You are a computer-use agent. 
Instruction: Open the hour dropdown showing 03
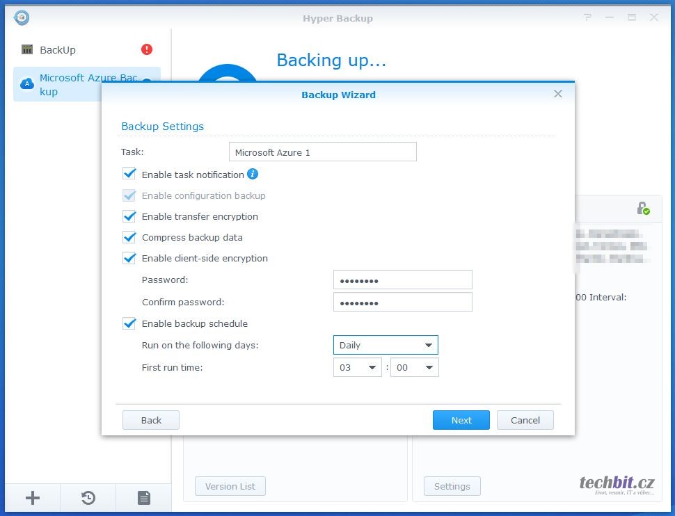point(358,367)
